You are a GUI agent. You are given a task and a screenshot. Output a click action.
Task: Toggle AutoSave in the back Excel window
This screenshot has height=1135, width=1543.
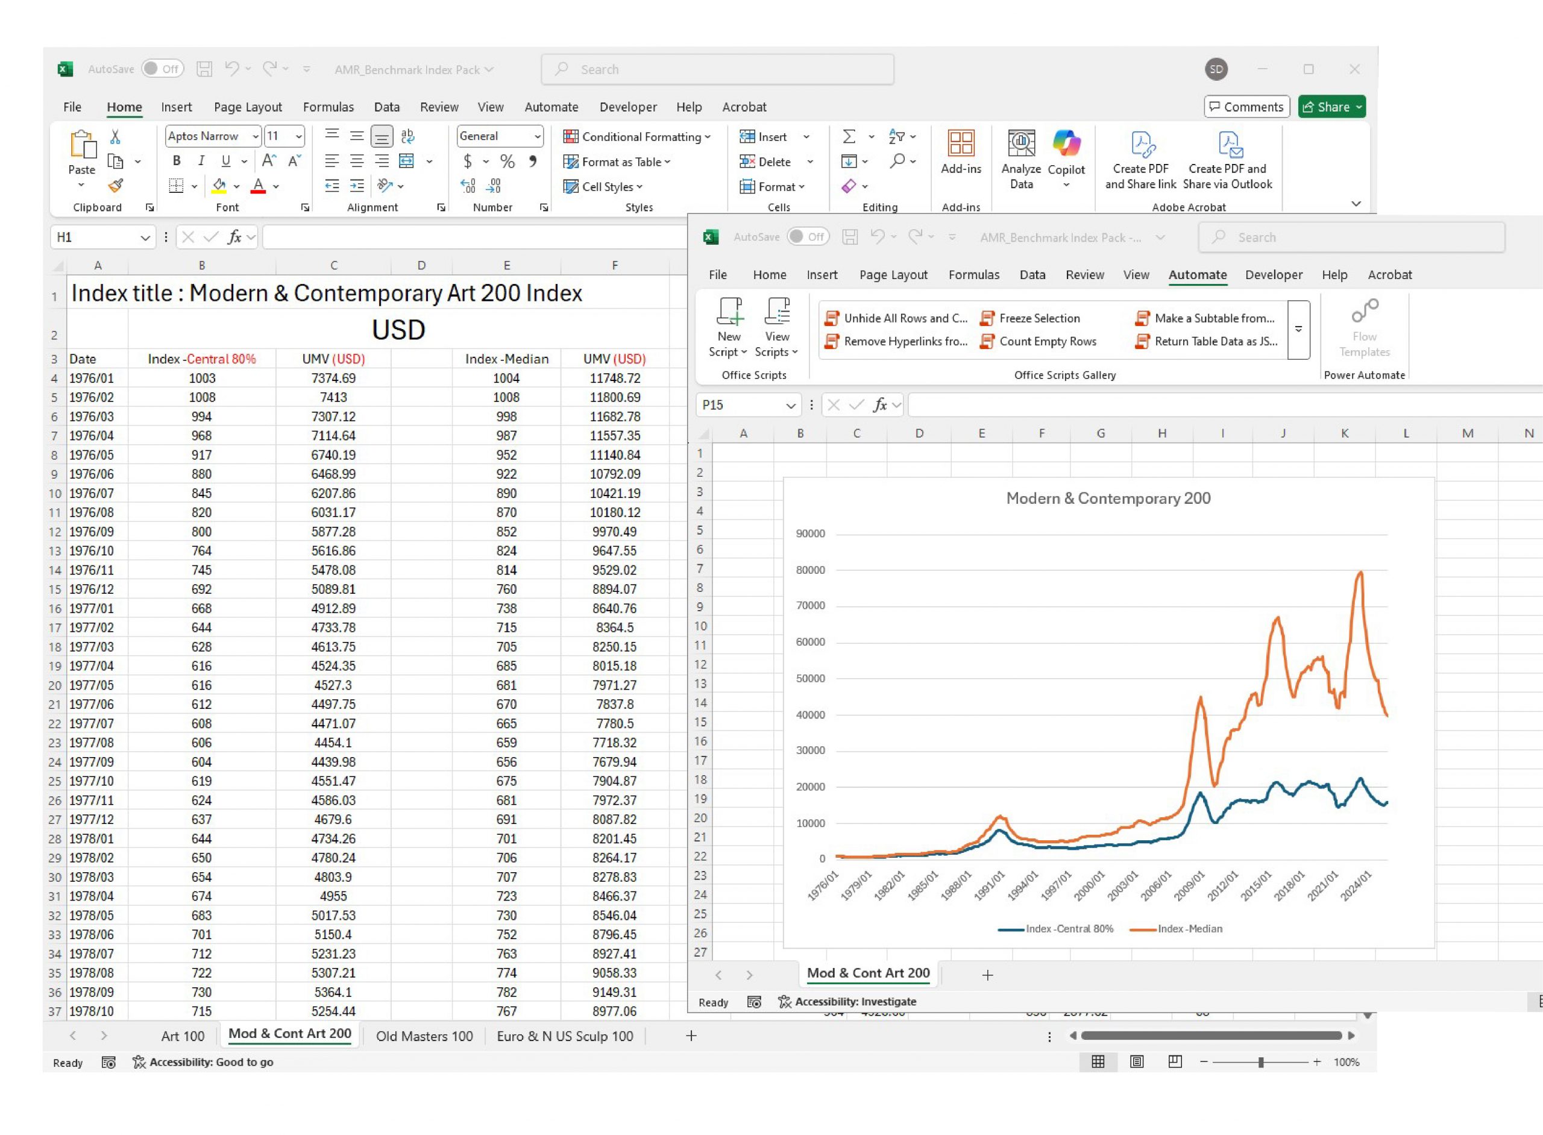[x=163, y=69]
